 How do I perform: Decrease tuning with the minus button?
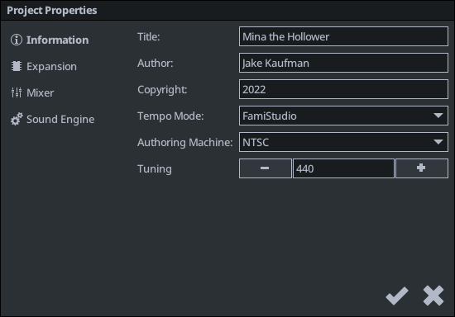(266, 168)
